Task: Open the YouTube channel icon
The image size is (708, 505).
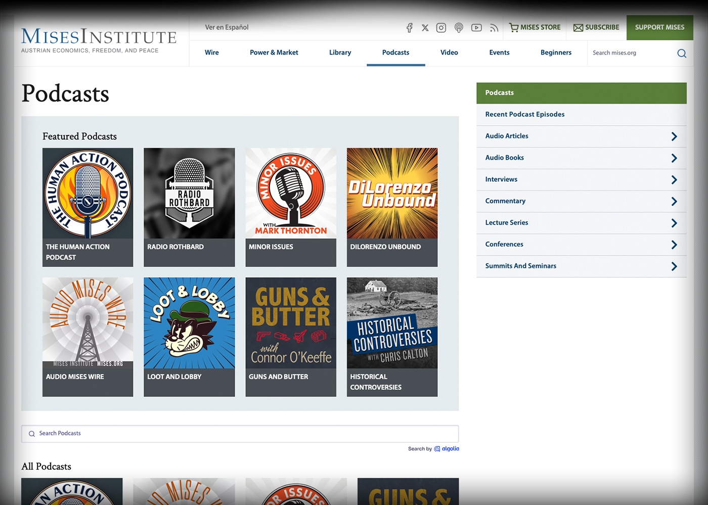Action: [x=476, y=28]
